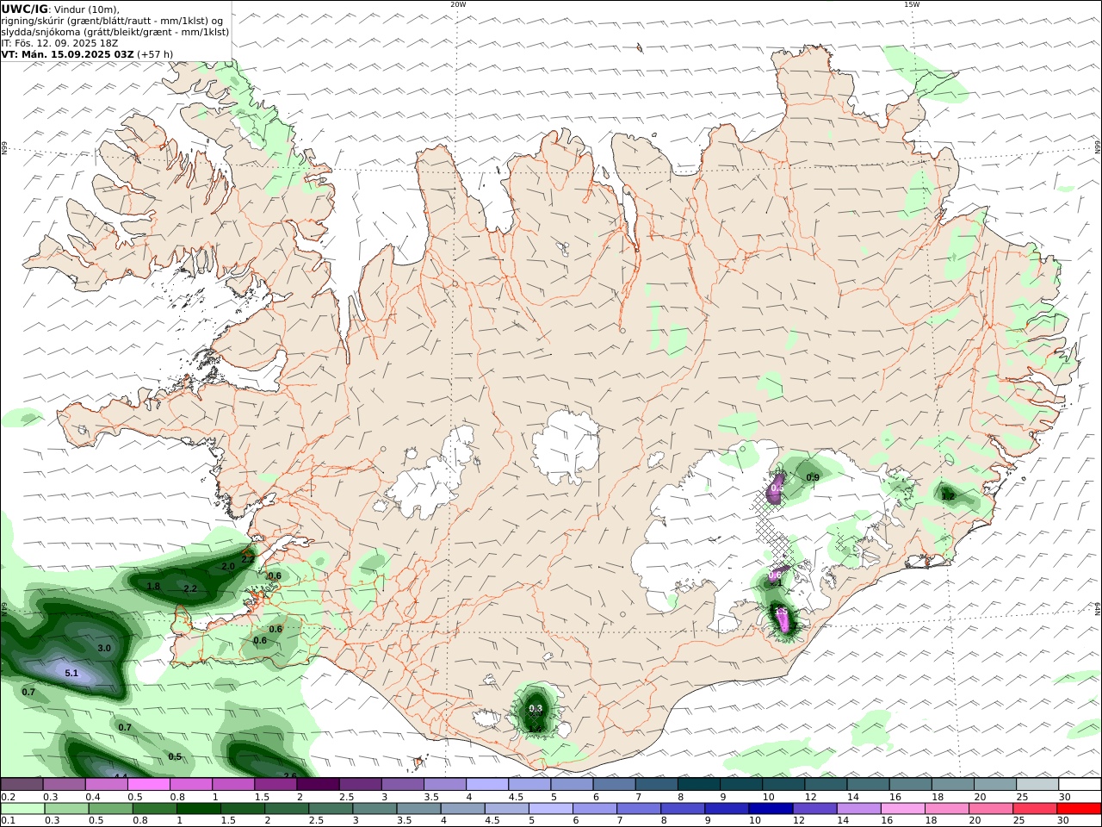This screenshot has width=1102, height=827.
Task: Click the UWC/IG title in the header
Action: point(25,9)
